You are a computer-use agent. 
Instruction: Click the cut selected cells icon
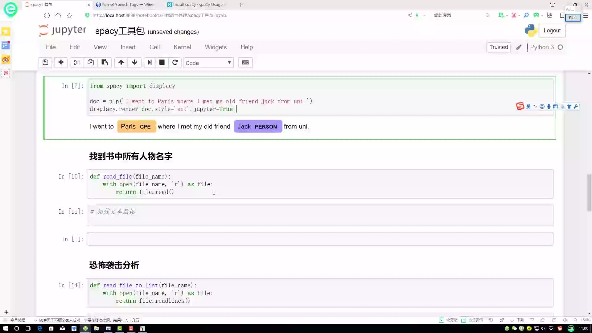coord(76,63)
